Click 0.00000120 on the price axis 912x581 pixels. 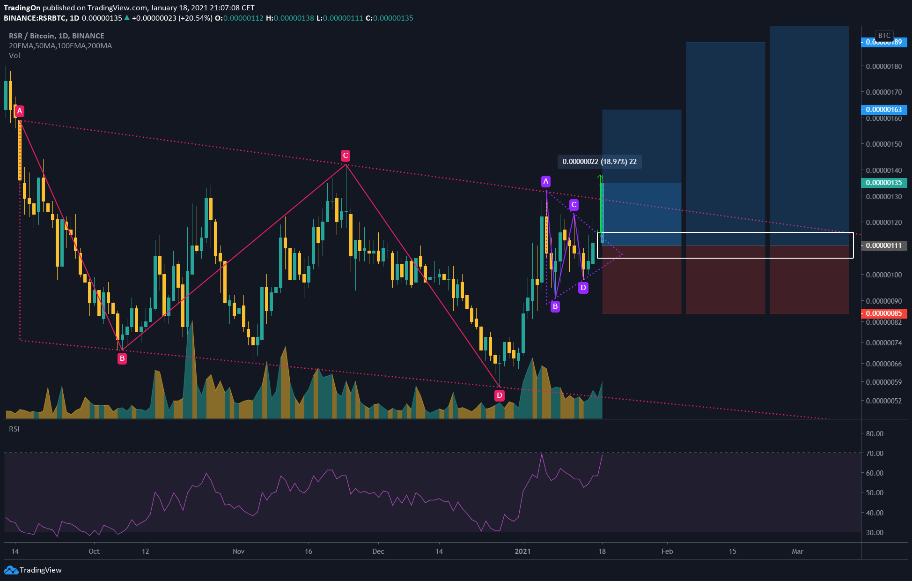[x=884, y=223]
